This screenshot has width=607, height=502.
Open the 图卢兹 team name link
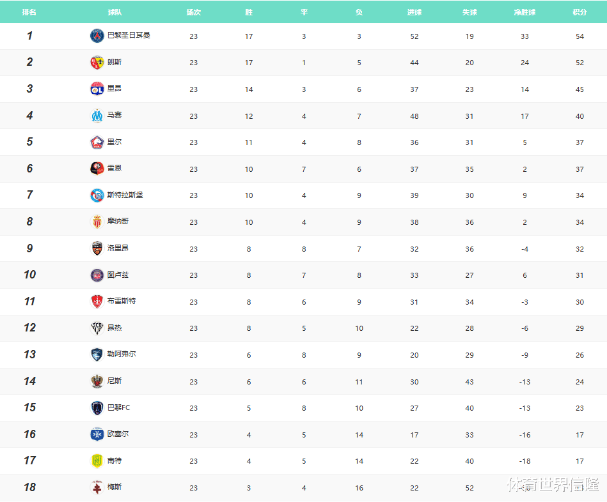tap(118, 275)
